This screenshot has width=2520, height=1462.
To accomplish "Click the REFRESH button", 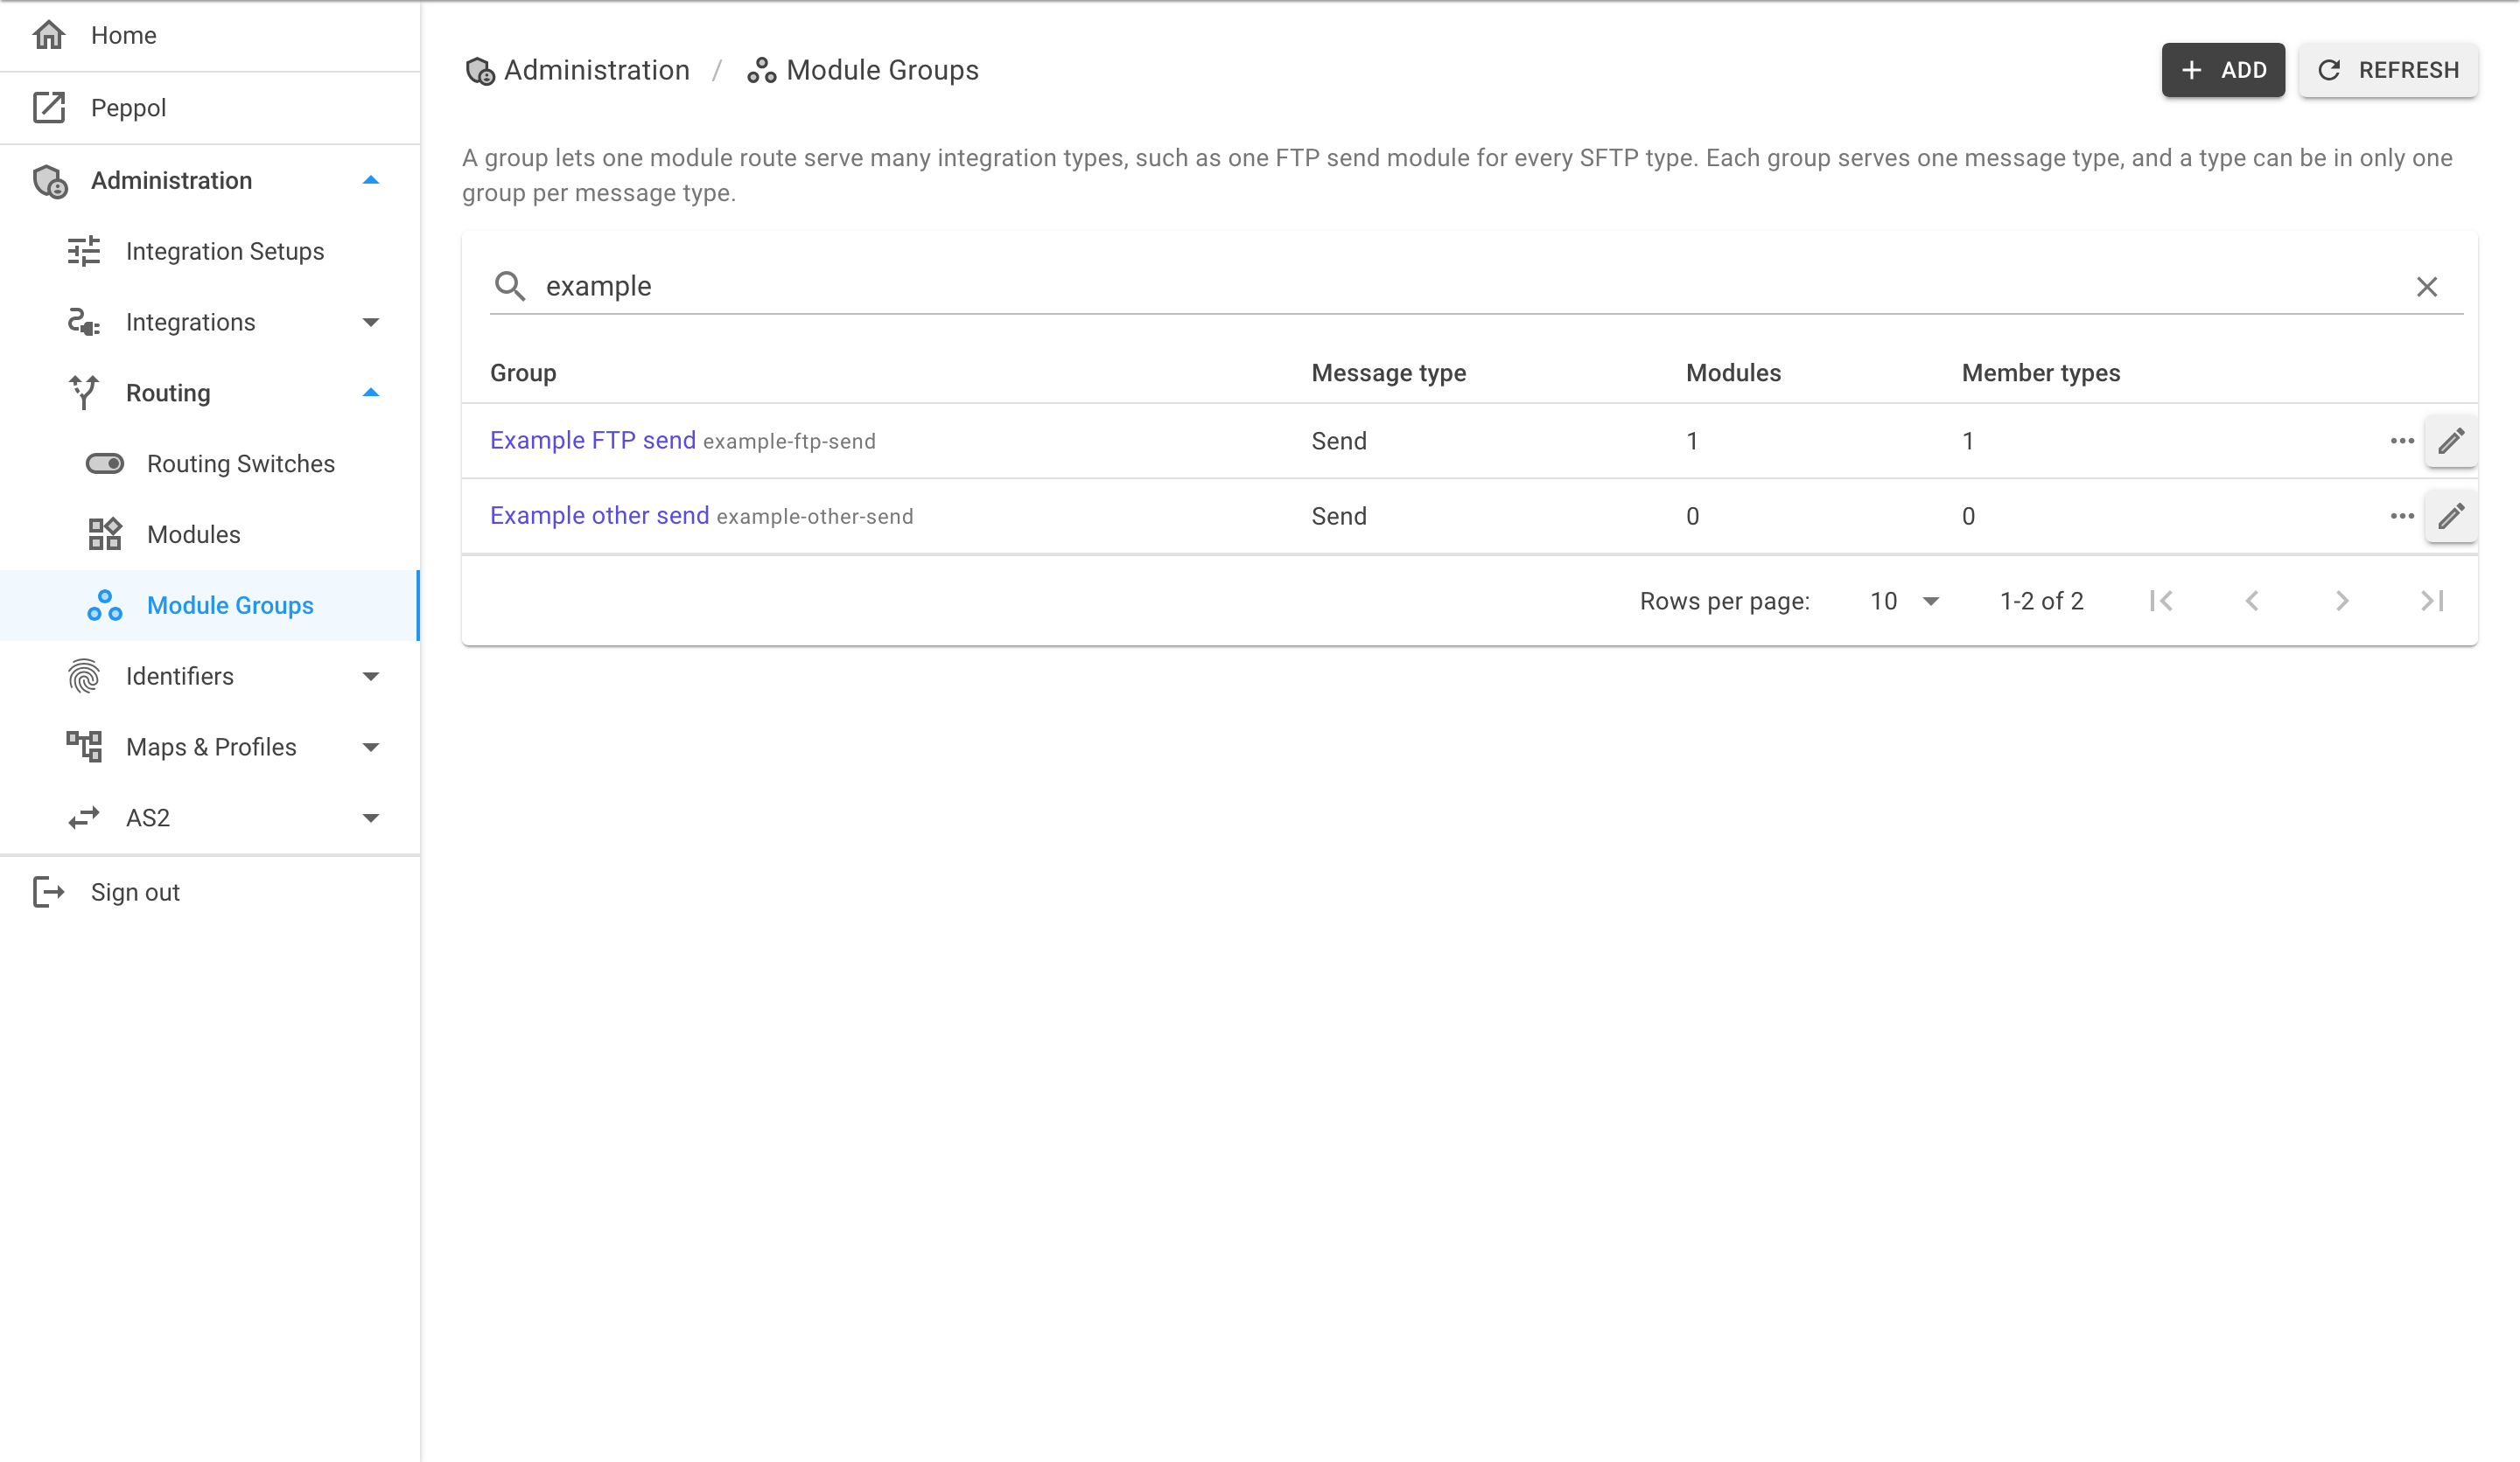I will (x=2387, y=70).
